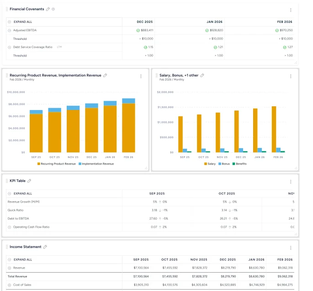Click the $883,411 Adjusted EBITDA value

[147, 30]
